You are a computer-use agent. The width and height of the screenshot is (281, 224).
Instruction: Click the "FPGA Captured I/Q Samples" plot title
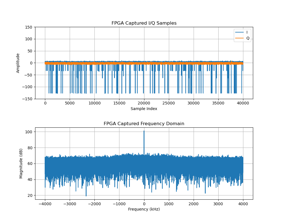pyautogui.click(x=144, y=23)
